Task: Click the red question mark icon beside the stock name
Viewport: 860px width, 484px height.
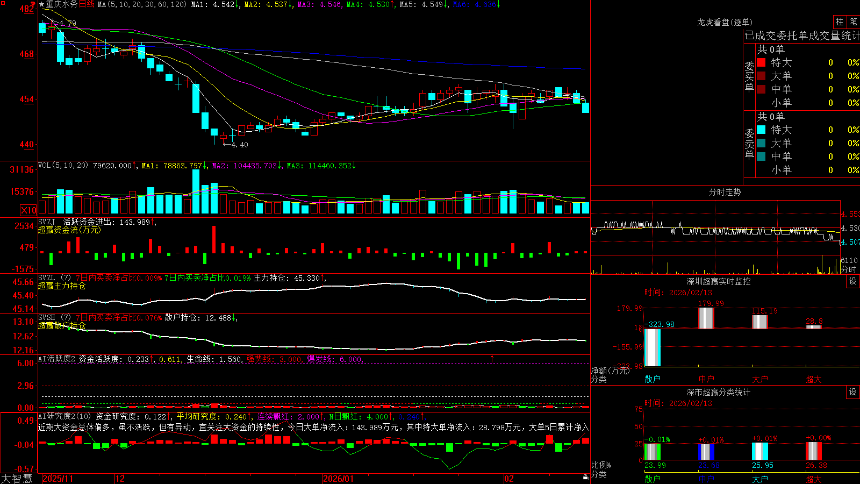Action: [33, 4]
